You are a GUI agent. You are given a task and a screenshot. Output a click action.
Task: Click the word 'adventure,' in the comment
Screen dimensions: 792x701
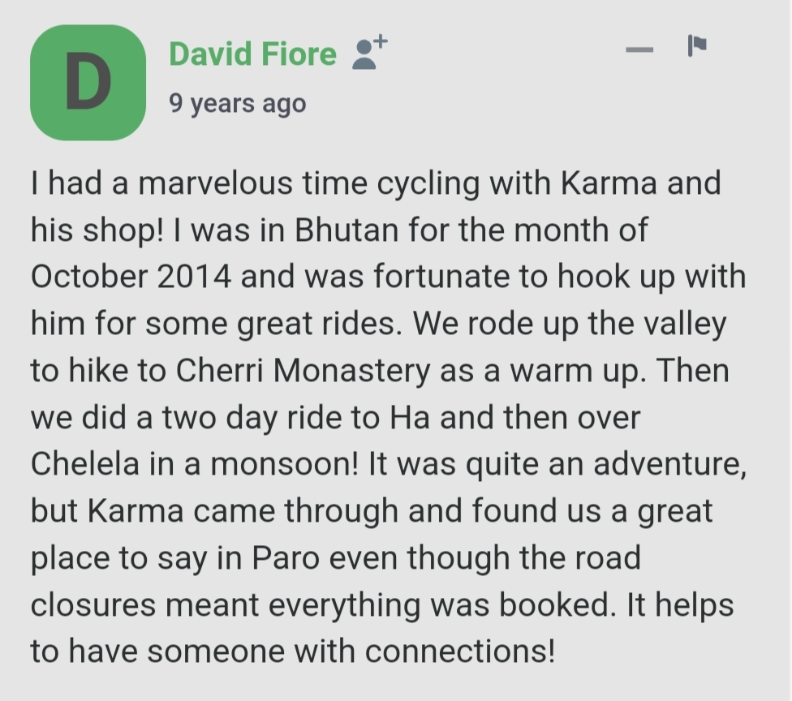[669, 465]
